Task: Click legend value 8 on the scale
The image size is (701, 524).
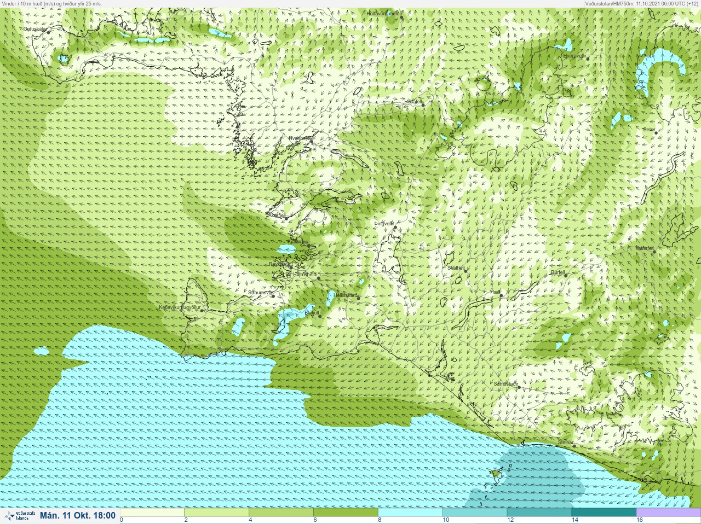Action: 379,520
